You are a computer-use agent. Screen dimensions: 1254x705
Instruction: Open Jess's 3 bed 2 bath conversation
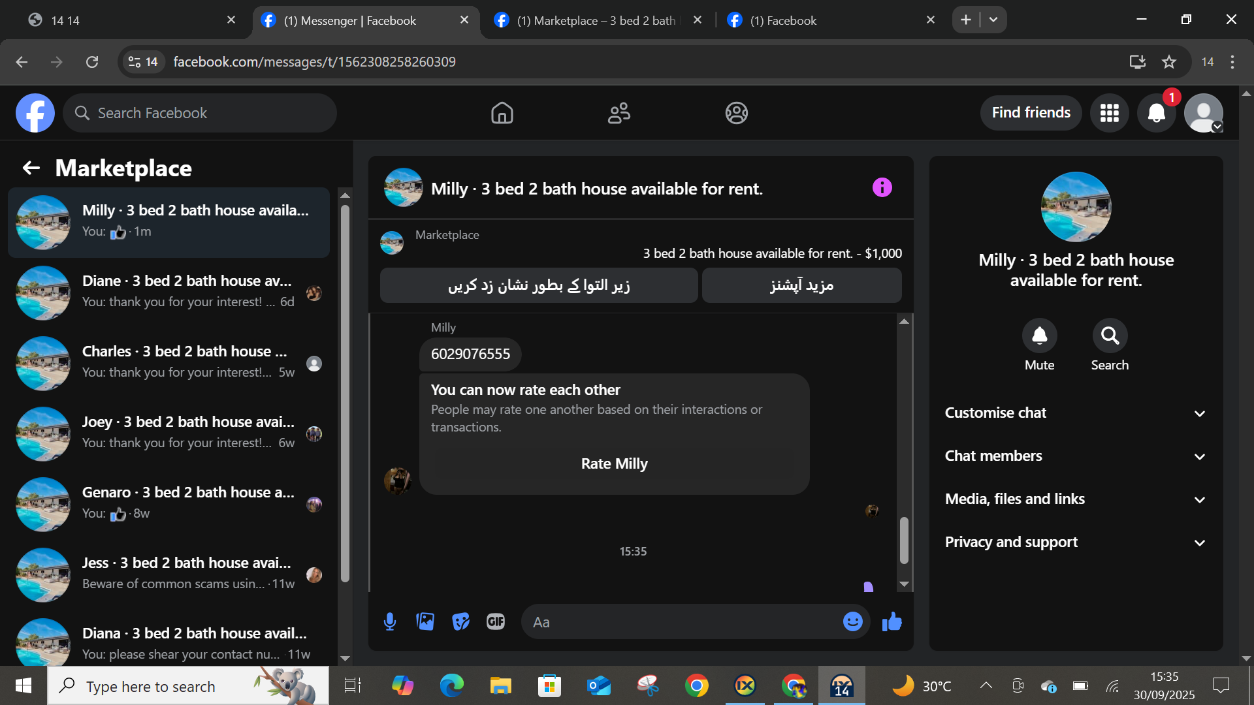[169, 574]
